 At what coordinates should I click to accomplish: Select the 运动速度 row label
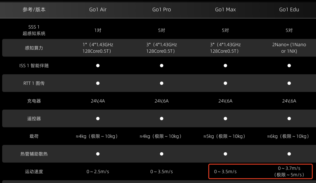point(34,172)
